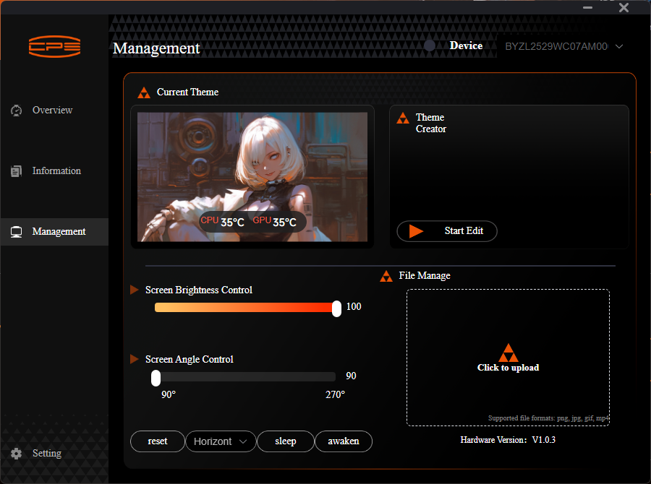Click the current theme preview image
651x484 pixels.
click(252, 177)
